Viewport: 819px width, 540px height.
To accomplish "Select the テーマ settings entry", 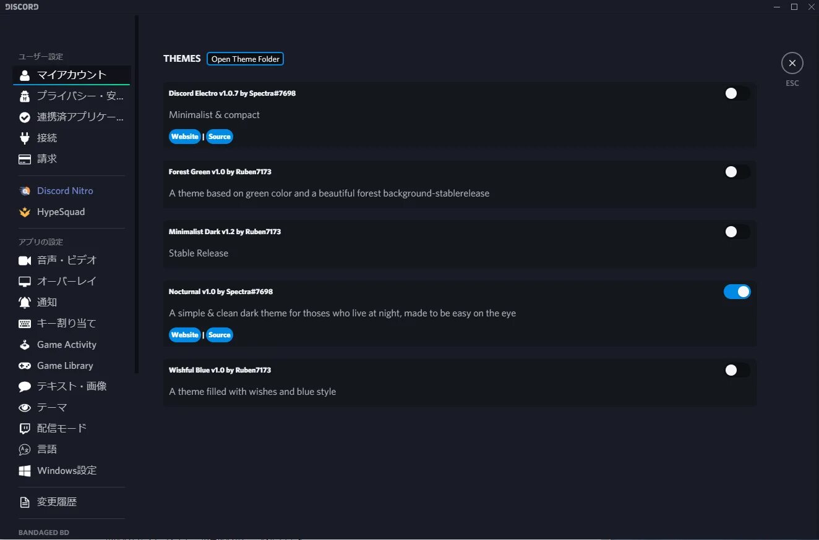I will [72, 408].
